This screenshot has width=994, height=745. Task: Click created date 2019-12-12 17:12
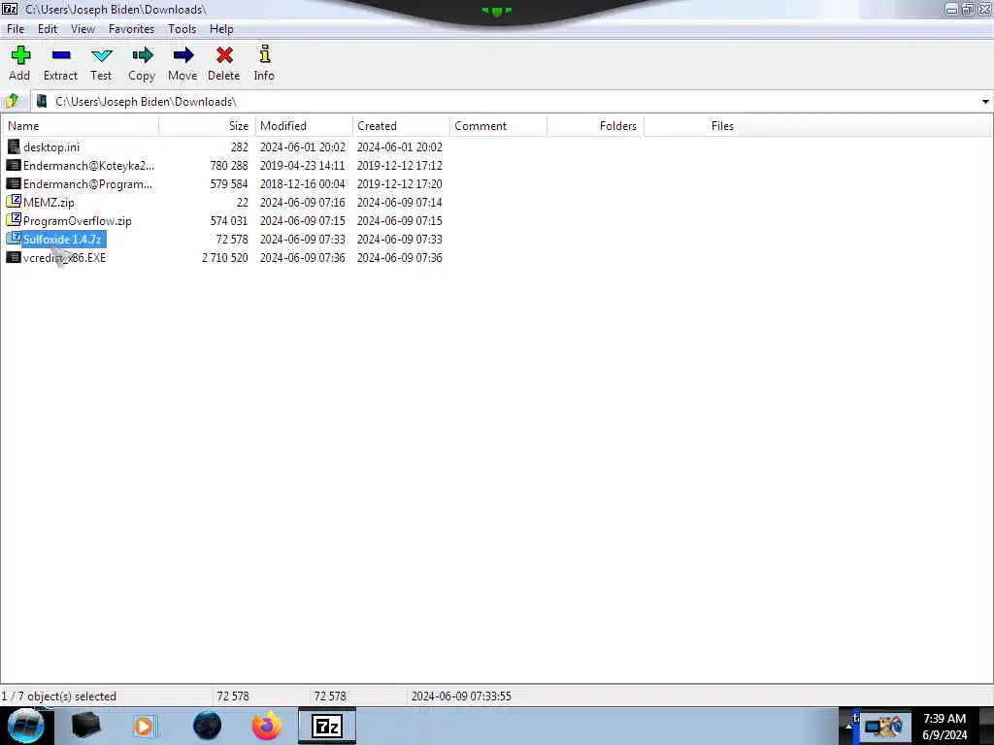(x=399, y=165)
